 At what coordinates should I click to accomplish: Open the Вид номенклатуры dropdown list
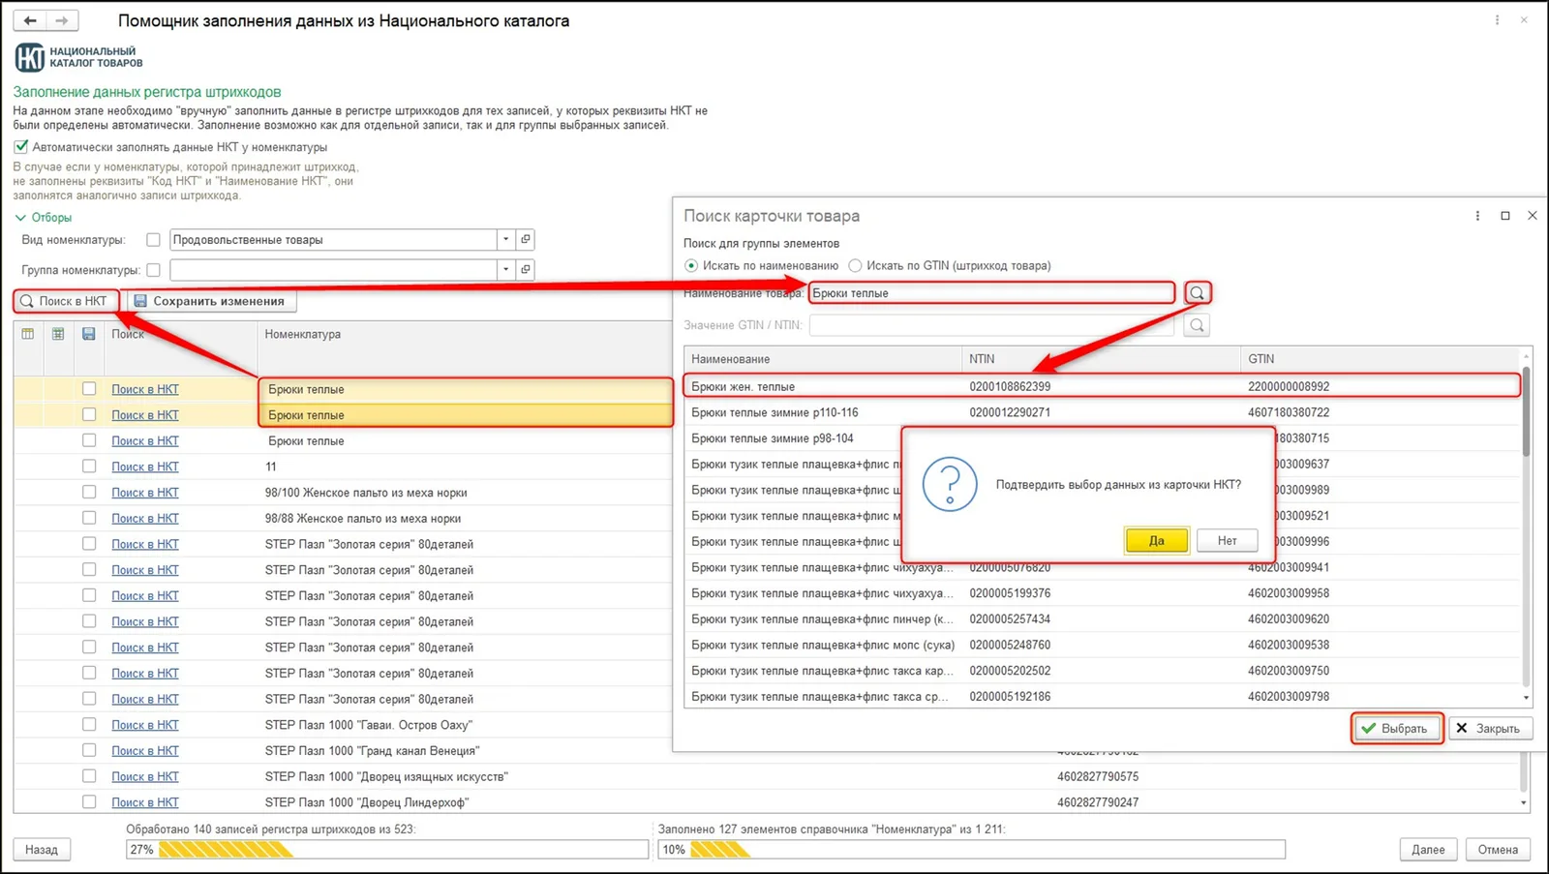505,239
